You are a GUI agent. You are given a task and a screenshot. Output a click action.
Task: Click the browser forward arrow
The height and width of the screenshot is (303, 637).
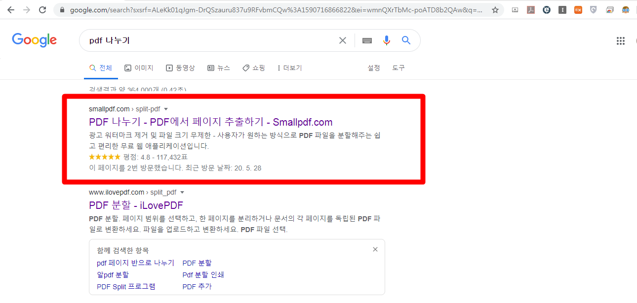click(x=27, y=10)
